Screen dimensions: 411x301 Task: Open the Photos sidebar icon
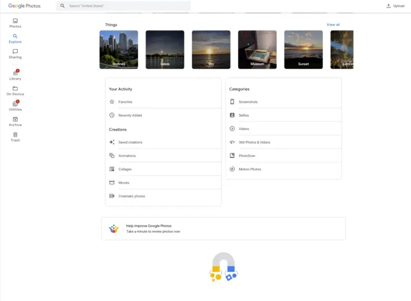tap(15, 21)
